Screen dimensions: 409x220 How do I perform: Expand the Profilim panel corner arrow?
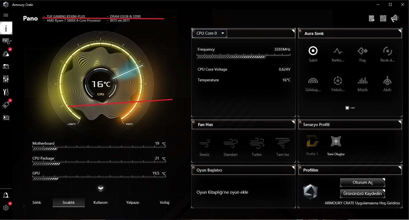pos(400,168)
